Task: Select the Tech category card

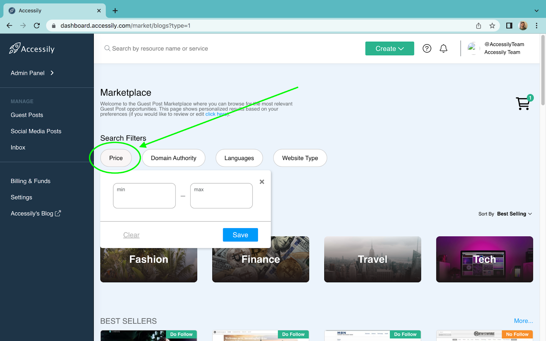Action: tap(485, 260)
